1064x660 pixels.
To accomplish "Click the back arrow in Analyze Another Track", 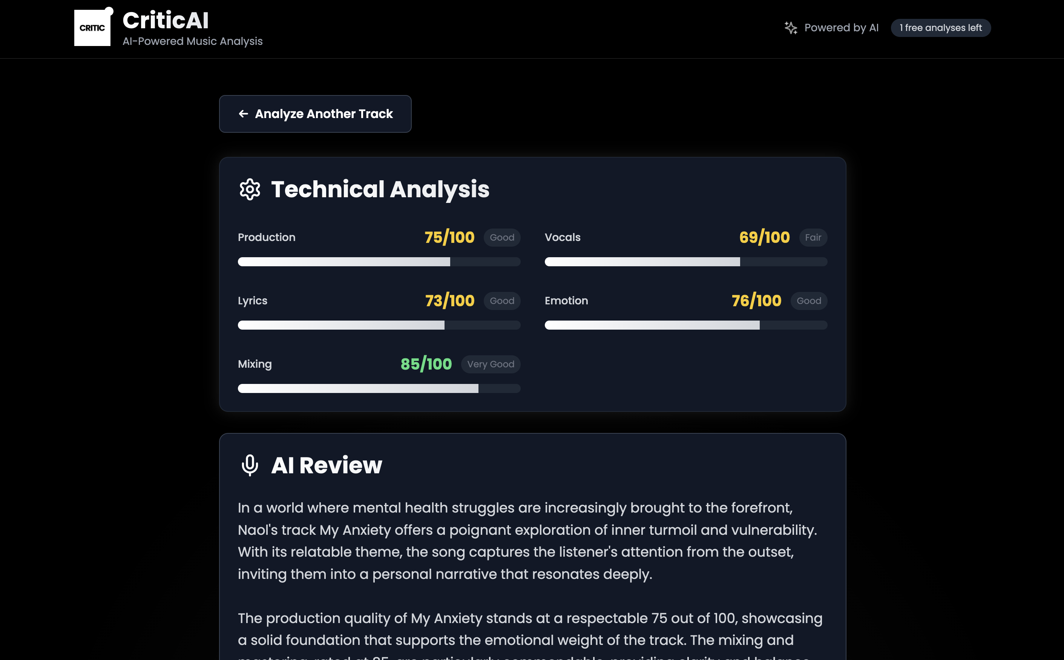I will (244, 114).
